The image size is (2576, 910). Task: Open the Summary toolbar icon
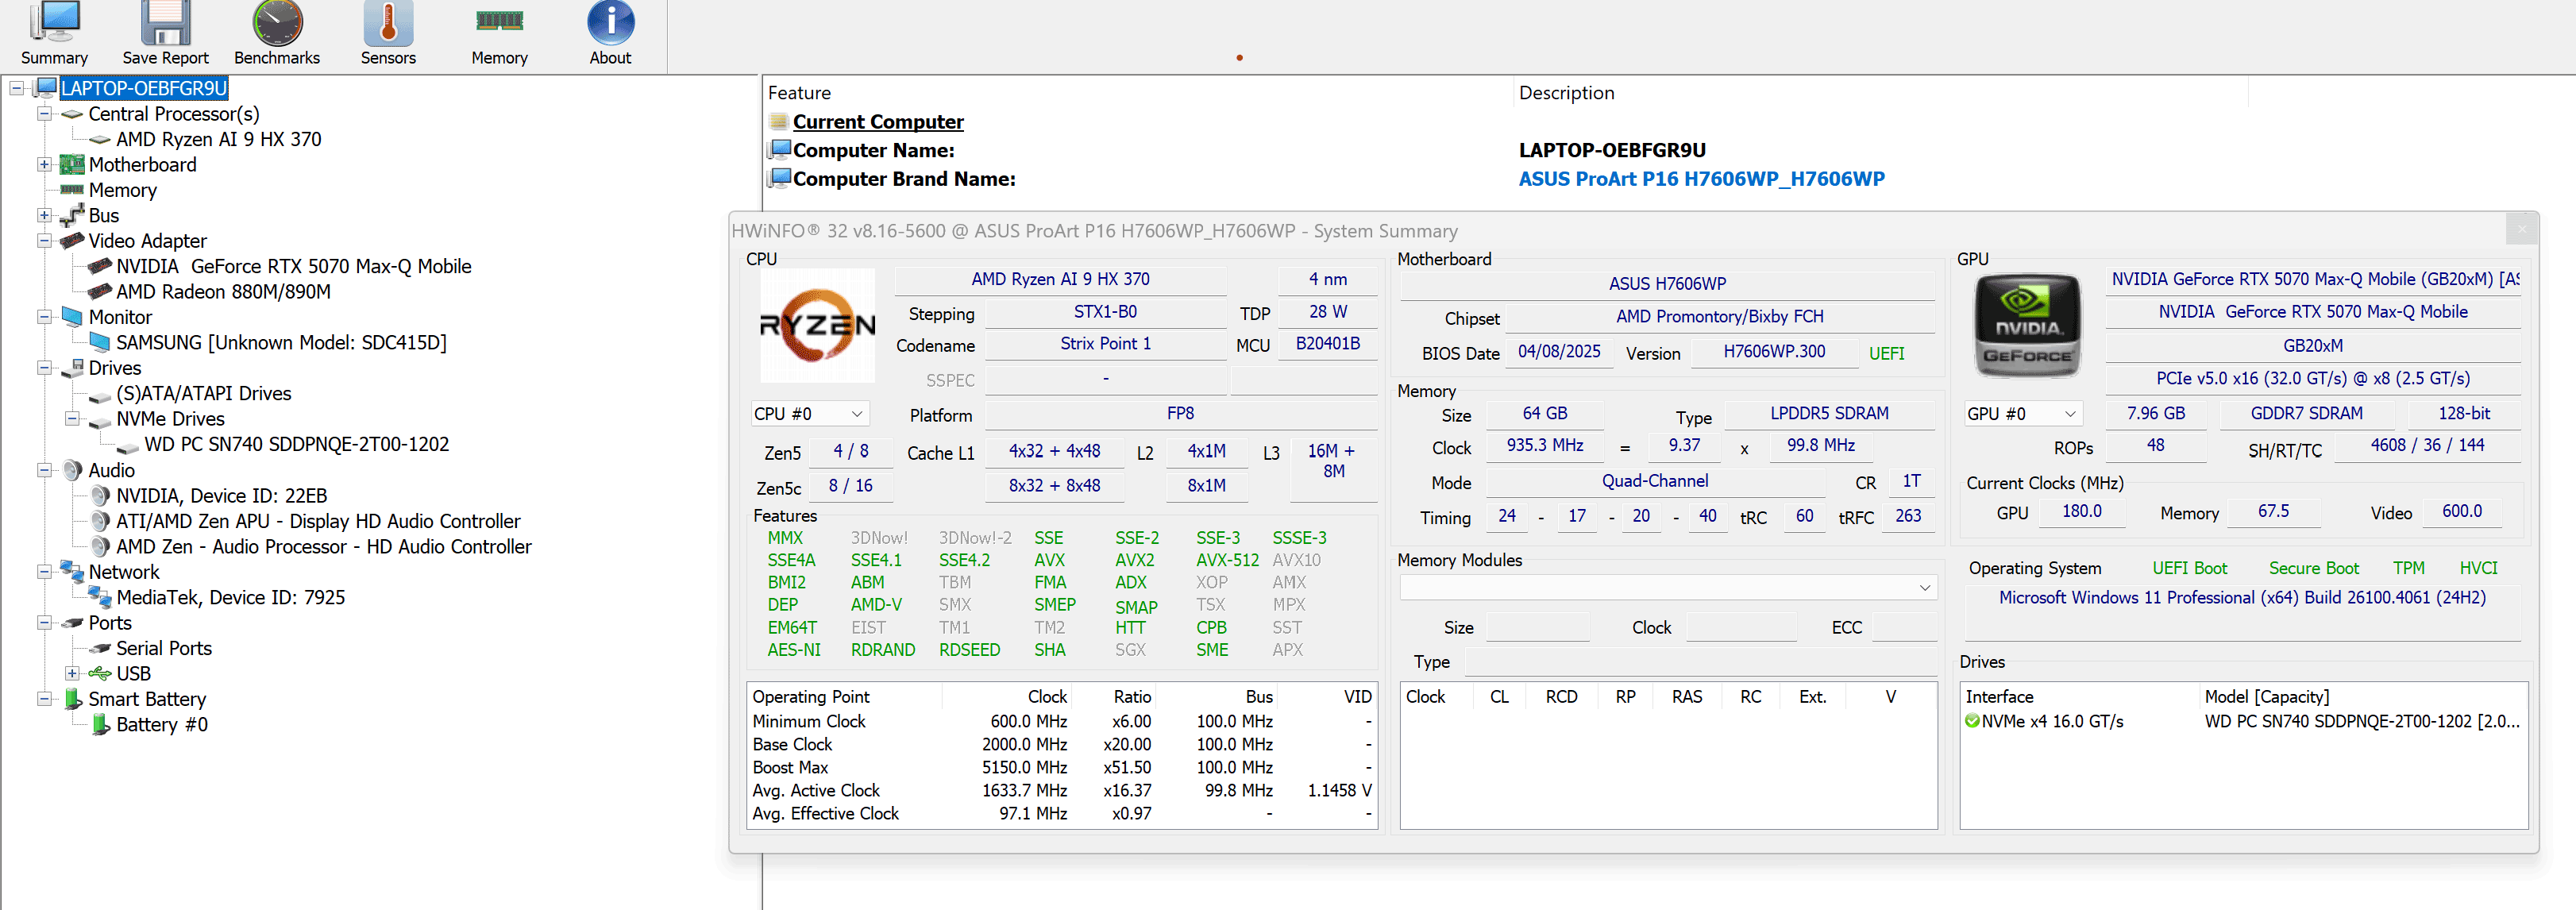coord(54,22)
